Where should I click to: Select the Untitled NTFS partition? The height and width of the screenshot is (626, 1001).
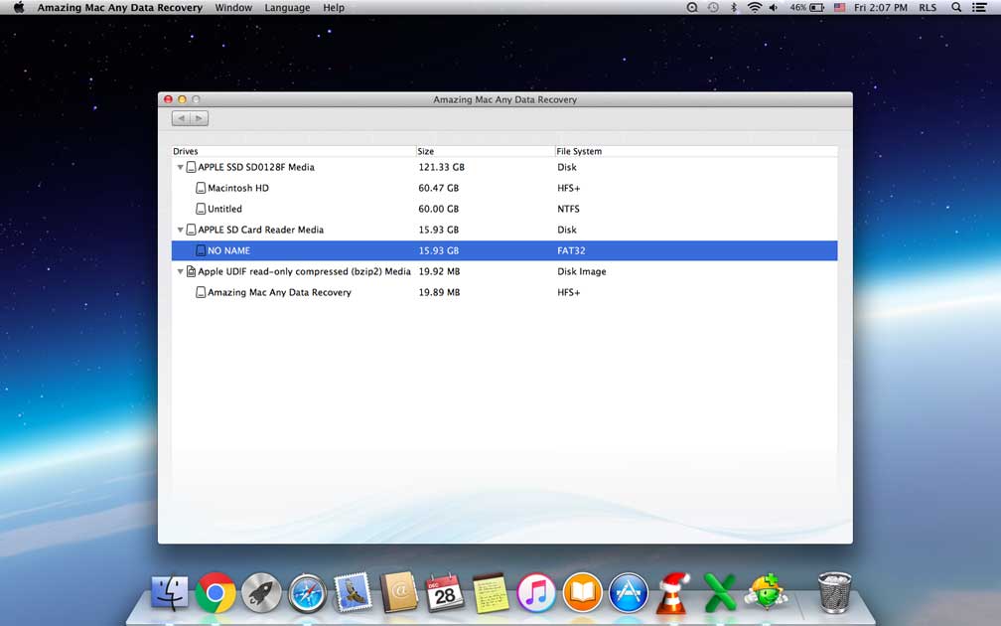224,209
